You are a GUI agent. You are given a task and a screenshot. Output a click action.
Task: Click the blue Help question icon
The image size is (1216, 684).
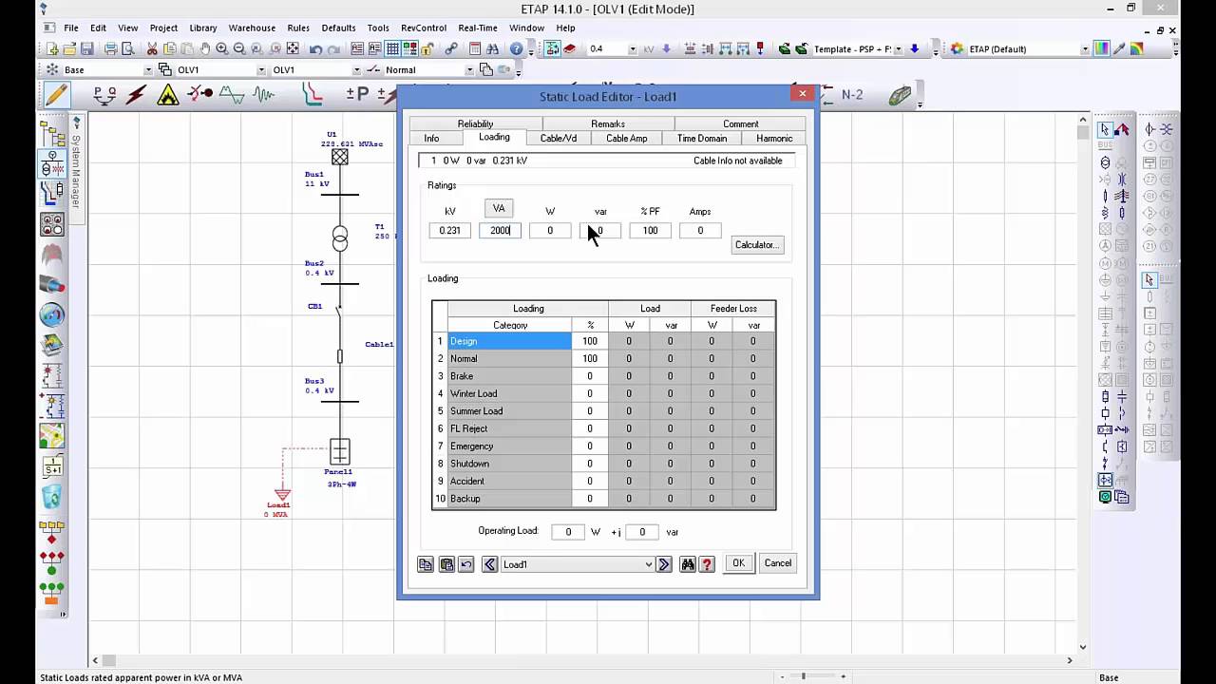(517, 48)
